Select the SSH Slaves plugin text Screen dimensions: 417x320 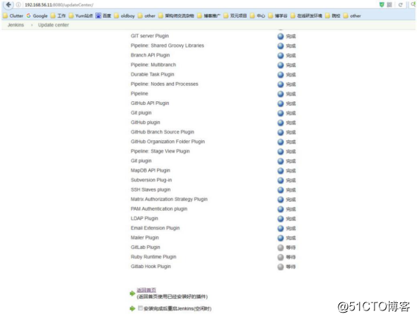click(x=151, y=189)
